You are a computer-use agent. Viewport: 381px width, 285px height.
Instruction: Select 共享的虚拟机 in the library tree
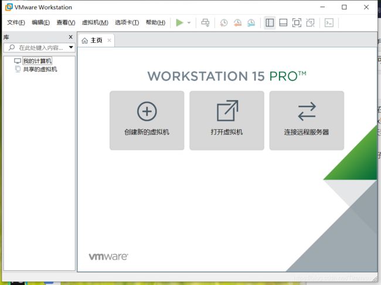pyautogui.click(x=40, y=69)
